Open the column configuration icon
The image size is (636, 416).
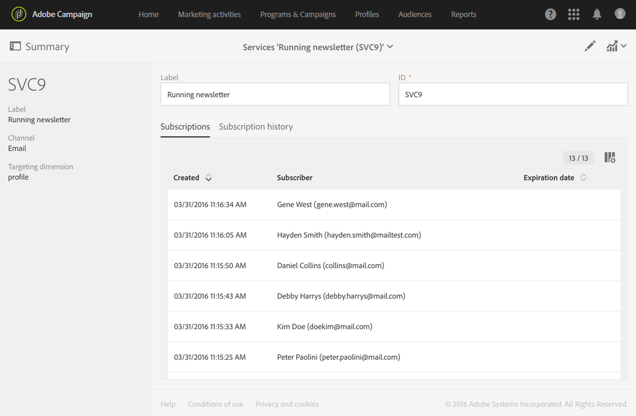(609, 157)
